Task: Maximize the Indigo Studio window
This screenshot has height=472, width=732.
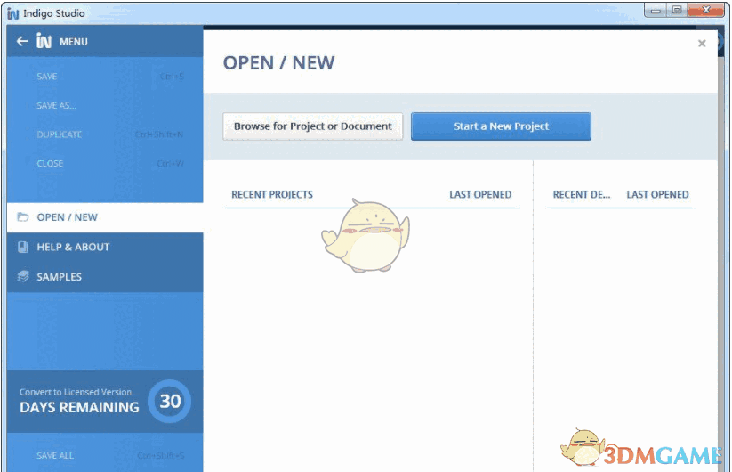Action: [x=677, y=11]
